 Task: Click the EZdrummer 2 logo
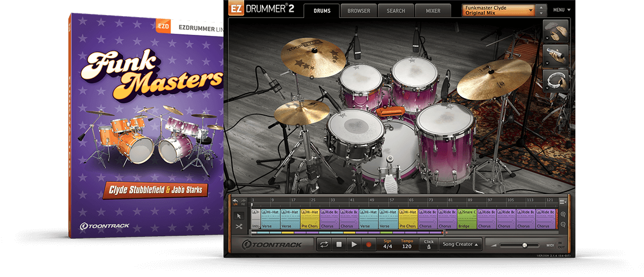point(262,9)
